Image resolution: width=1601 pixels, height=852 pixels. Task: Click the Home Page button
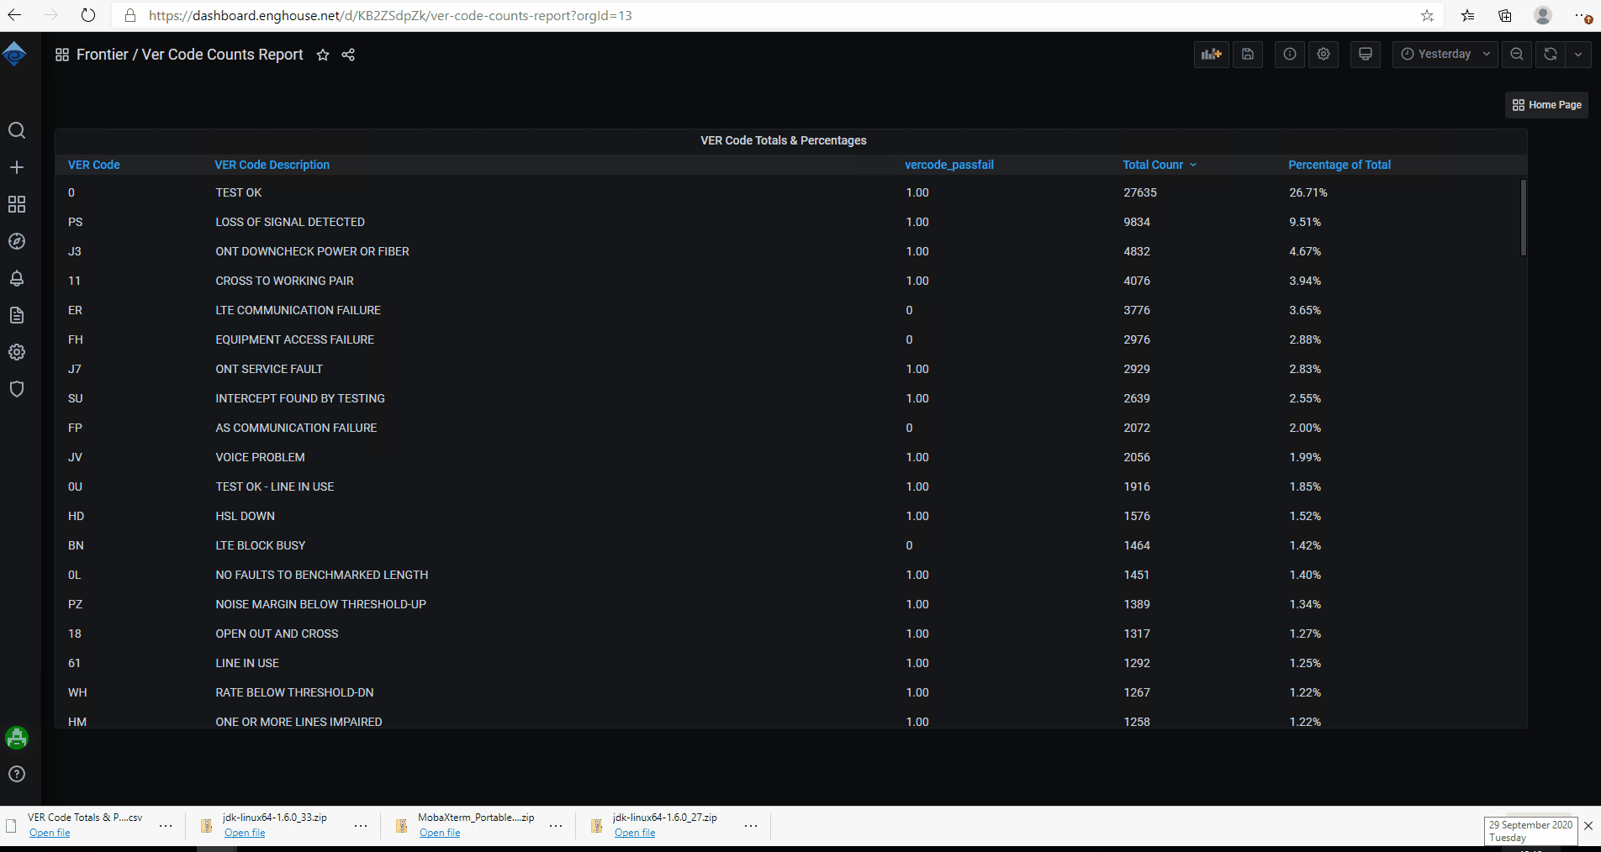(x=1546, y=104)
